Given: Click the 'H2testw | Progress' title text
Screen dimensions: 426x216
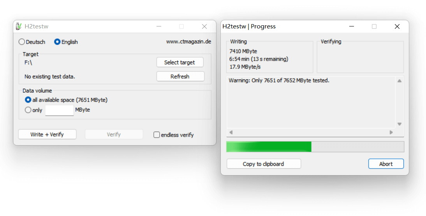Looking at the screenshot, I should tap(249, 26).
